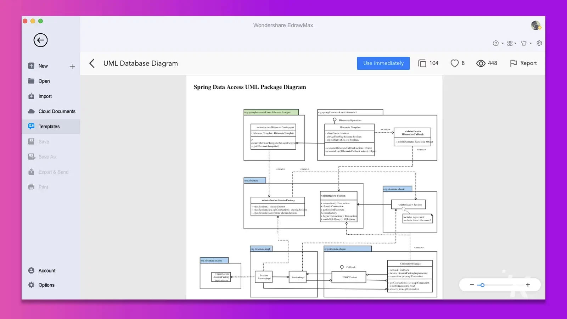
Task: Click 'Spring Data Access UML Package Diagram' heading
Action: click(250, 87)
